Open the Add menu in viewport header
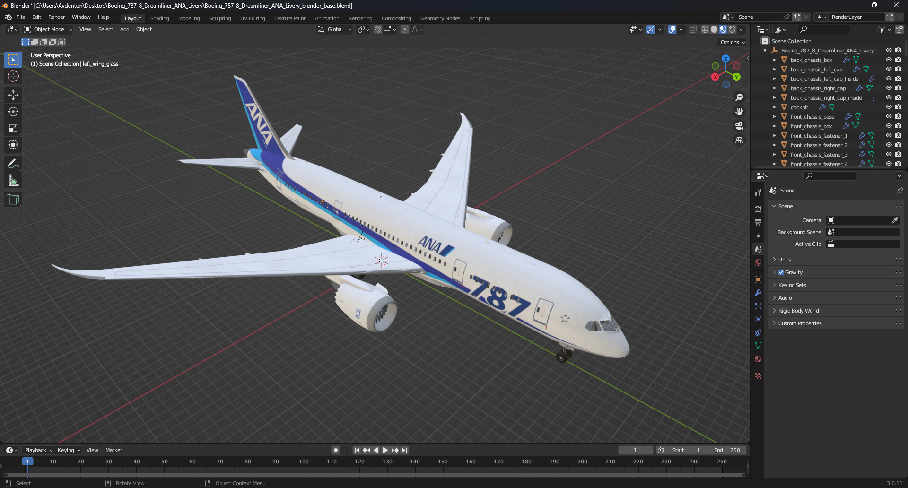This screenshot has width=908, height=488. pyautogui.click(x=124, y=29)
